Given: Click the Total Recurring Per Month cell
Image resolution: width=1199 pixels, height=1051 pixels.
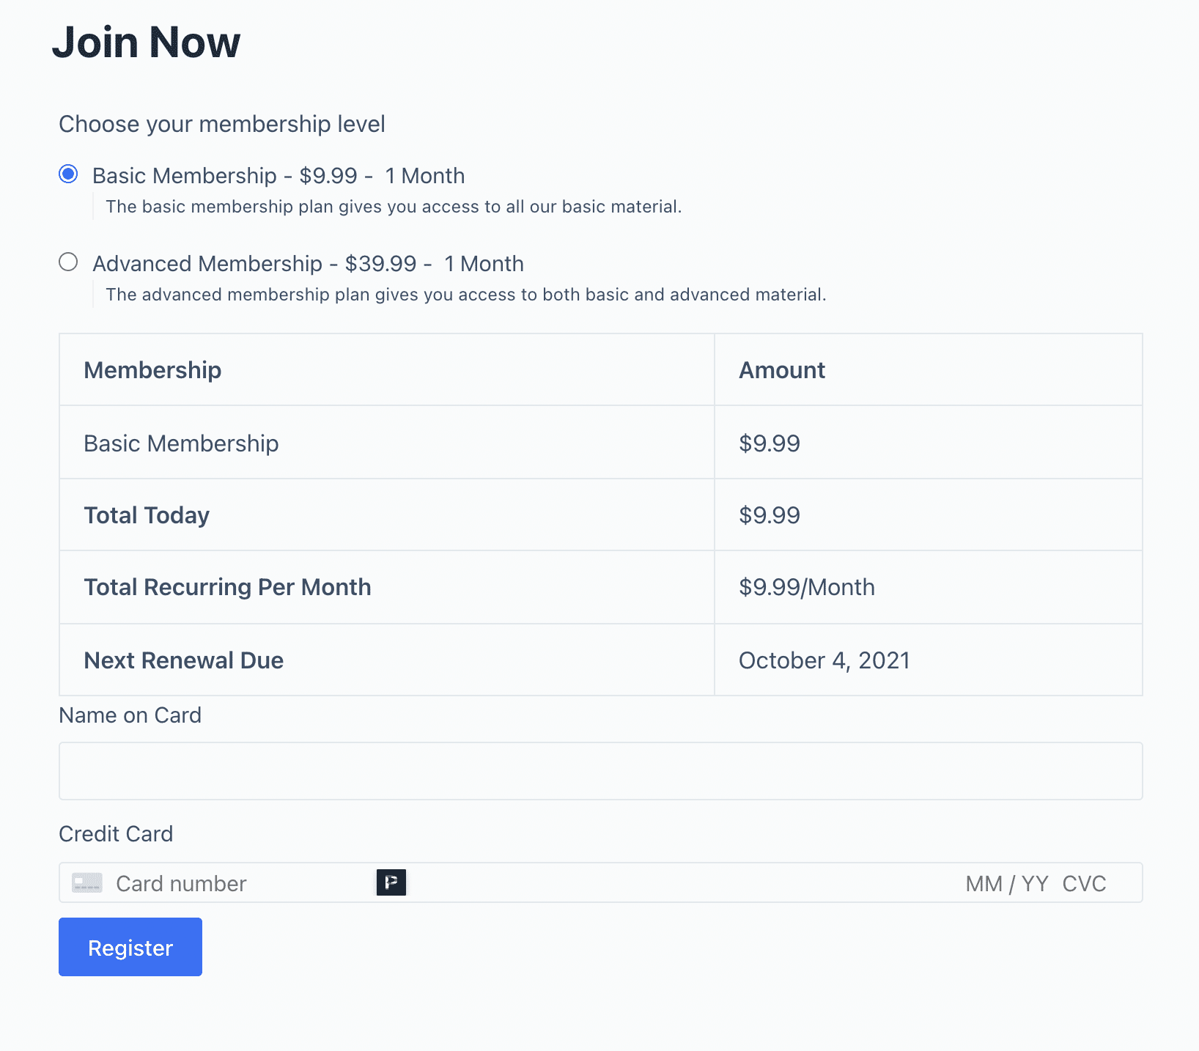Looking at the screenshot, I should [x=227, y=586].
